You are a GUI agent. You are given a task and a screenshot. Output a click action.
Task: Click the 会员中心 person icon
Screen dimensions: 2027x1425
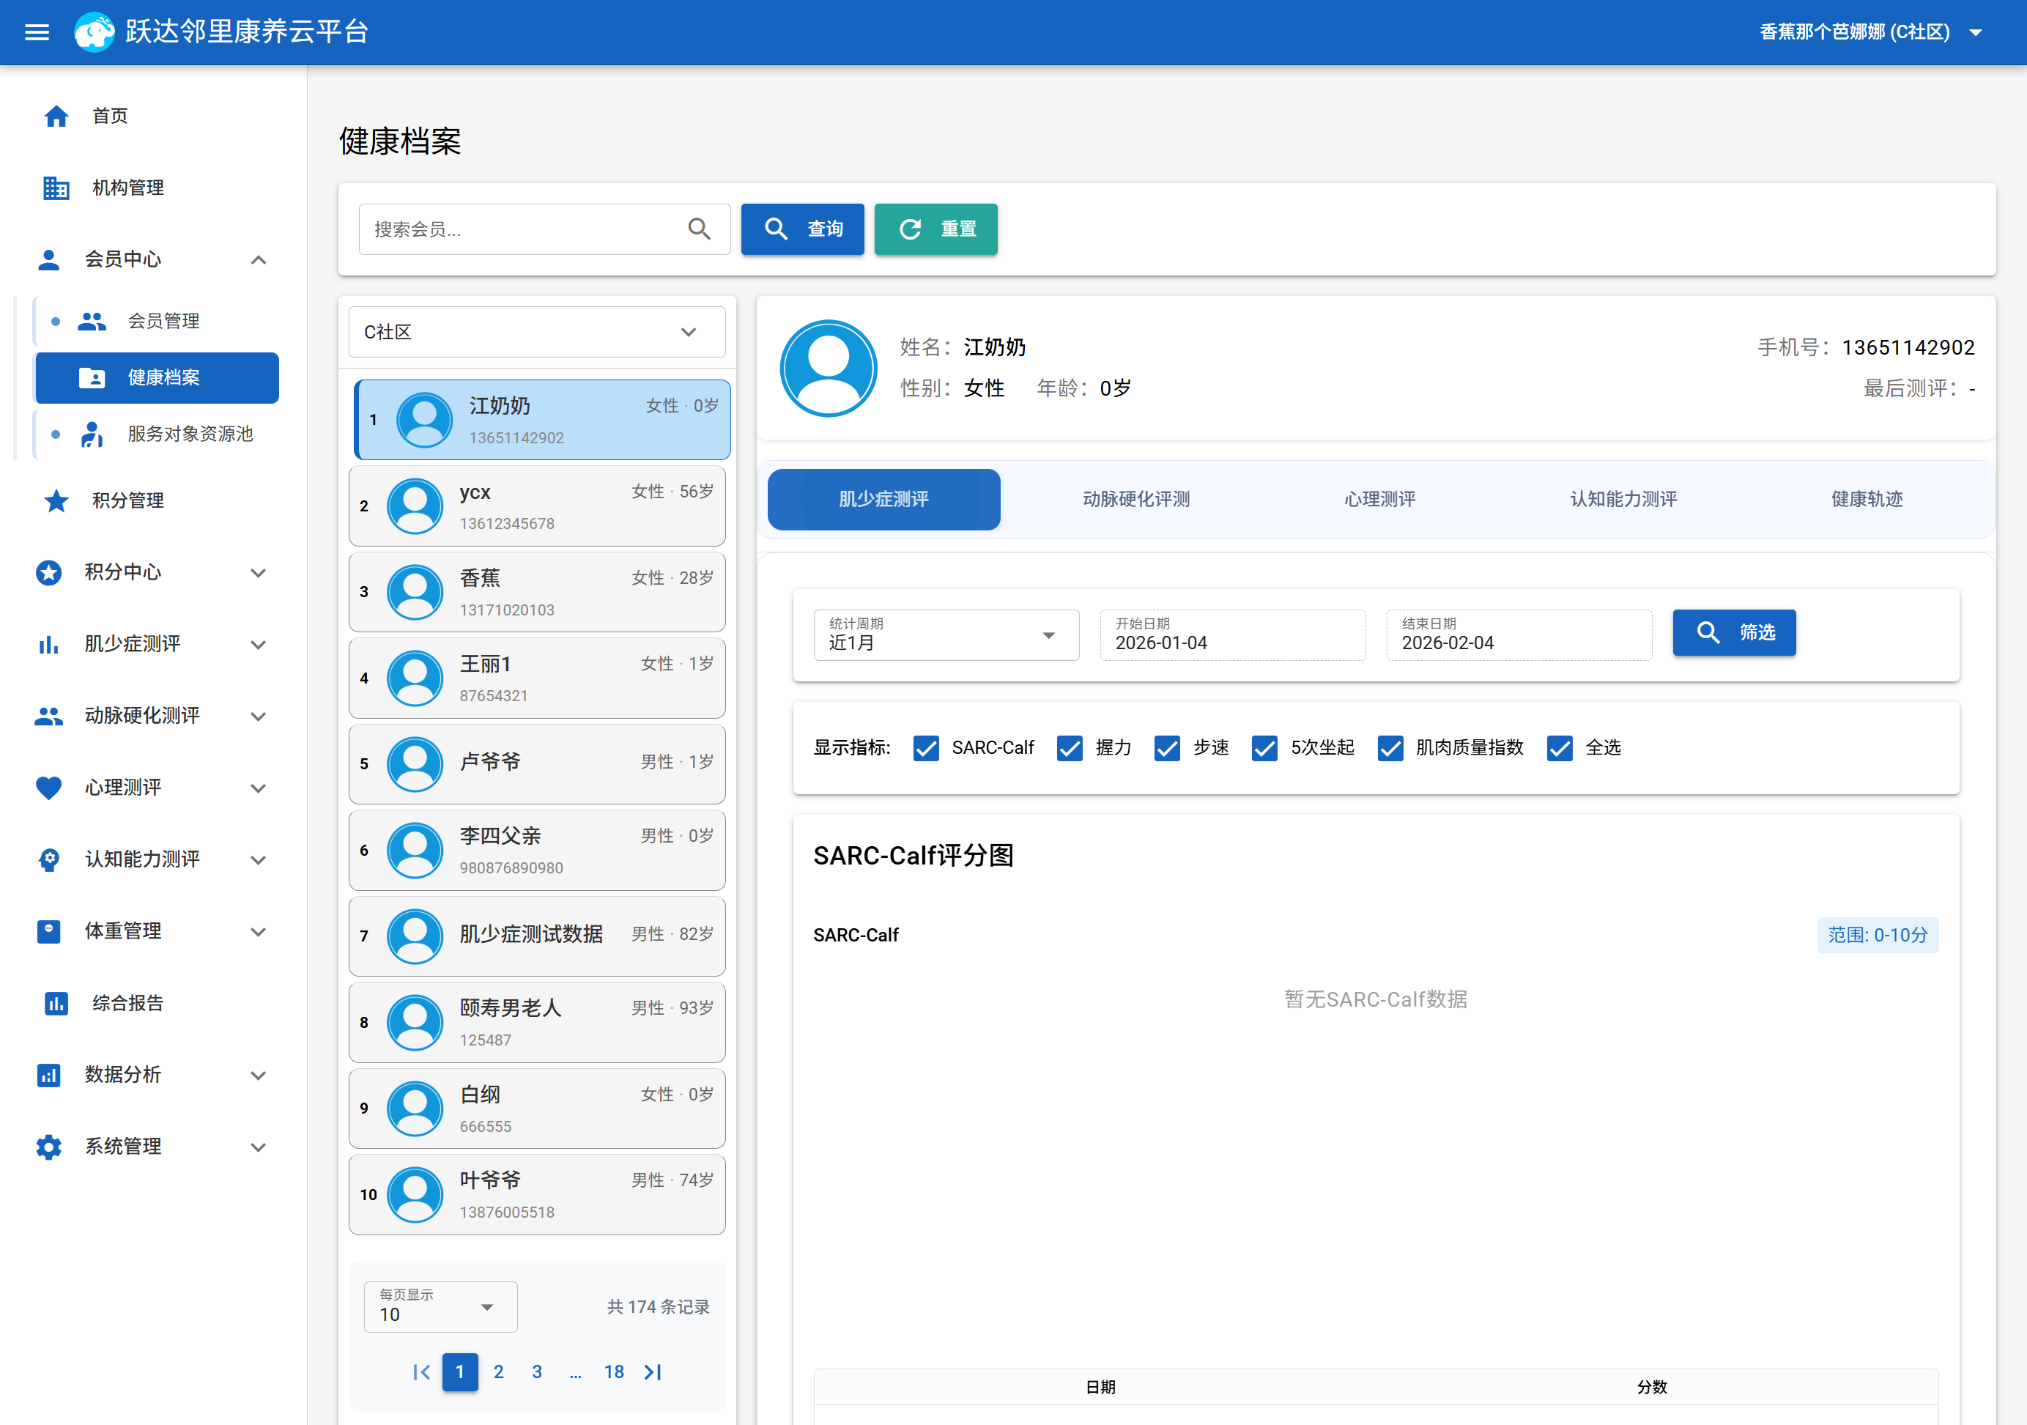(x=49, y=259)
